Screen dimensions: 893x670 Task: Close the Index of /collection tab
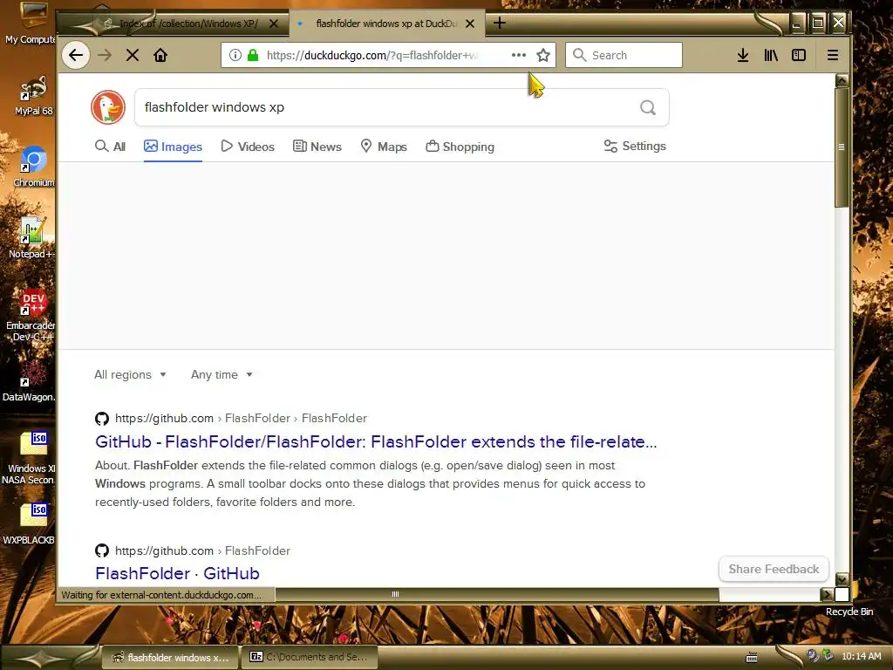click(274, 24)
